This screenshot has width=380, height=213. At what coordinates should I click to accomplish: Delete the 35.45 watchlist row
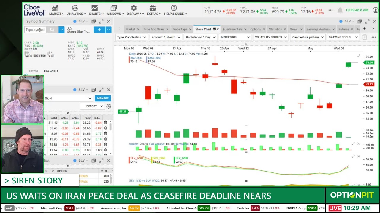pyautogui.click(x=105, y=128)
